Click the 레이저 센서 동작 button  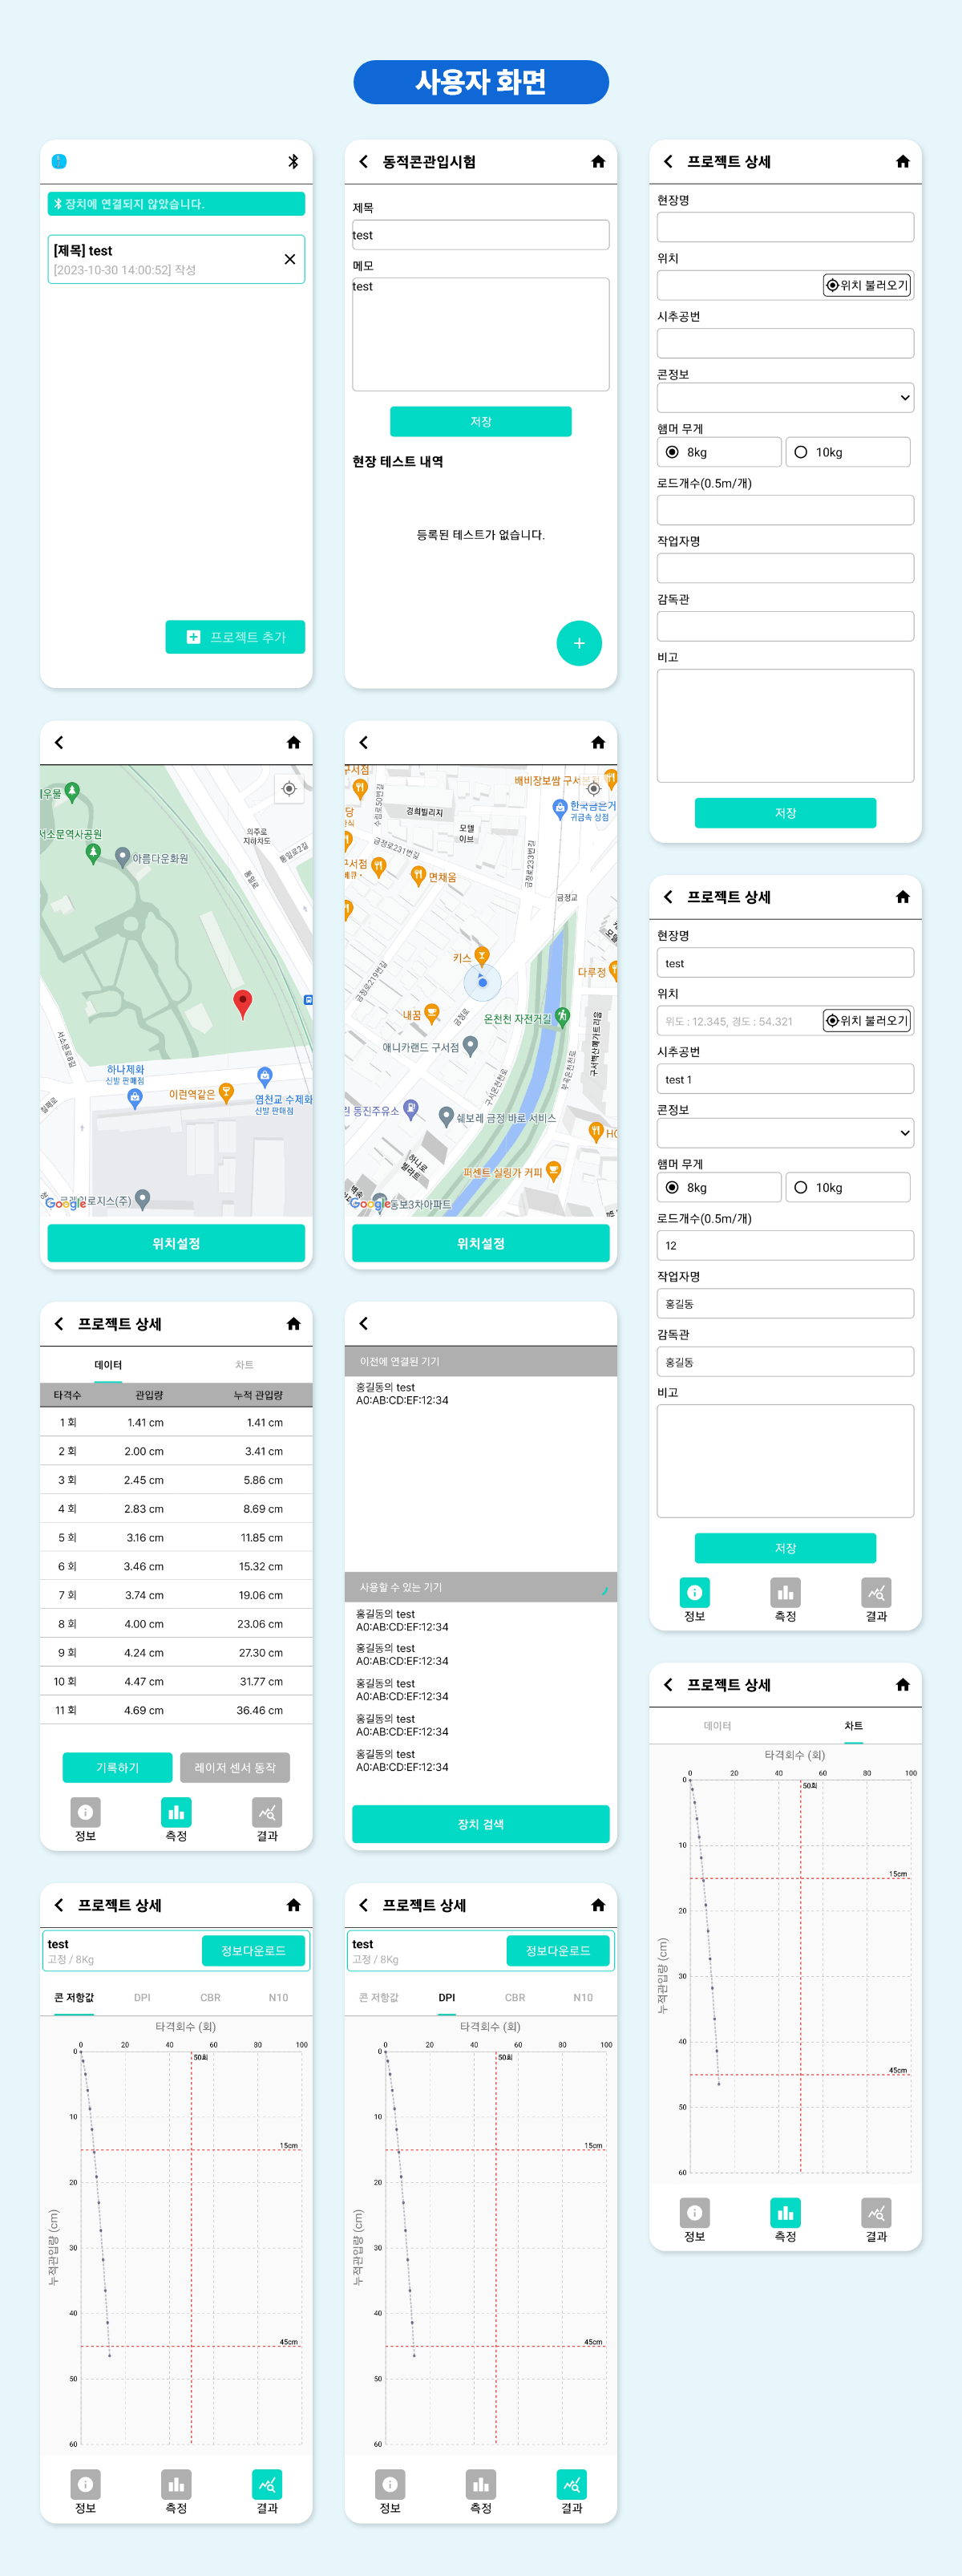[235, 1768]
